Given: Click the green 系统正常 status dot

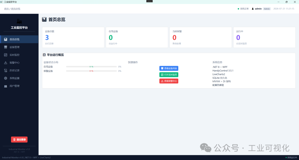Looking at the screenshot, I should (238, 9).
